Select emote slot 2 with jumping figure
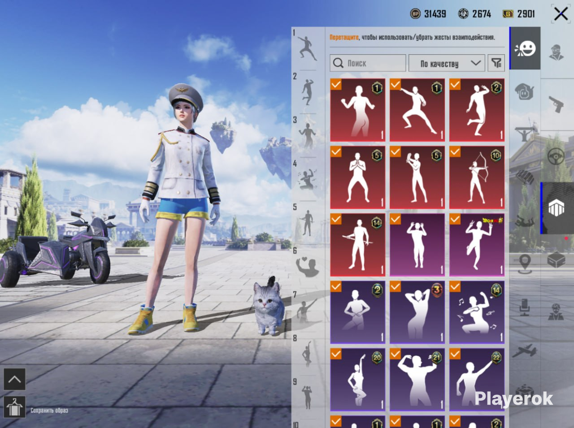The image size is (574, 428). click(x=308, y=92)
